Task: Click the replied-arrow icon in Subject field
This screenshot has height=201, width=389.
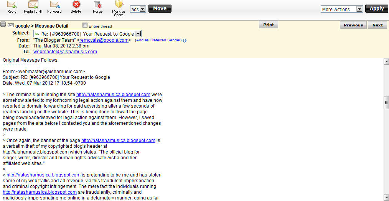Action: click(x=37, y=34)
